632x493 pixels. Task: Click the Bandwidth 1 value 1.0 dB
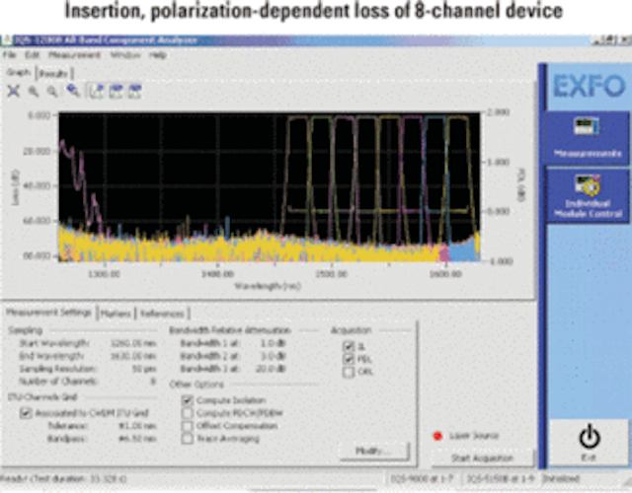point(274,343)
